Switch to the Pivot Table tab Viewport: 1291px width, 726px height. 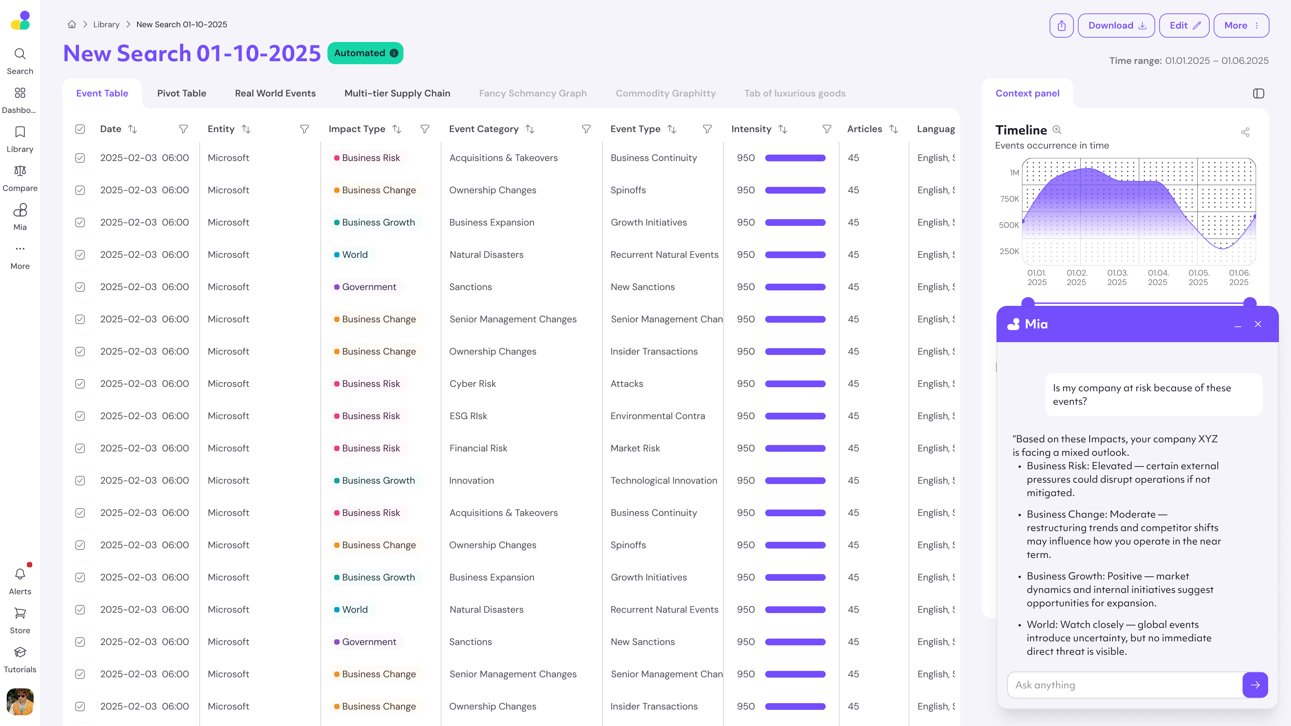tap(182, 93)
